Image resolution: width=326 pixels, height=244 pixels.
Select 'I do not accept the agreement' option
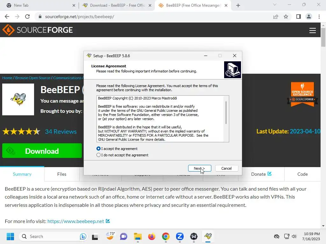(98, 155)
